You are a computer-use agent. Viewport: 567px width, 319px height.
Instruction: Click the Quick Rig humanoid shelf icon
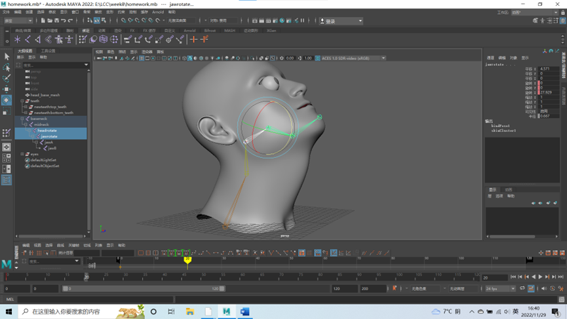58,39
